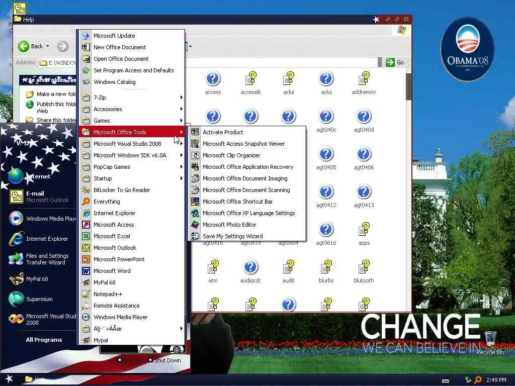The height and width of the screenshot is (386, 515).
Task: Click the Microsoft Access icon
Action: (86, 225)
